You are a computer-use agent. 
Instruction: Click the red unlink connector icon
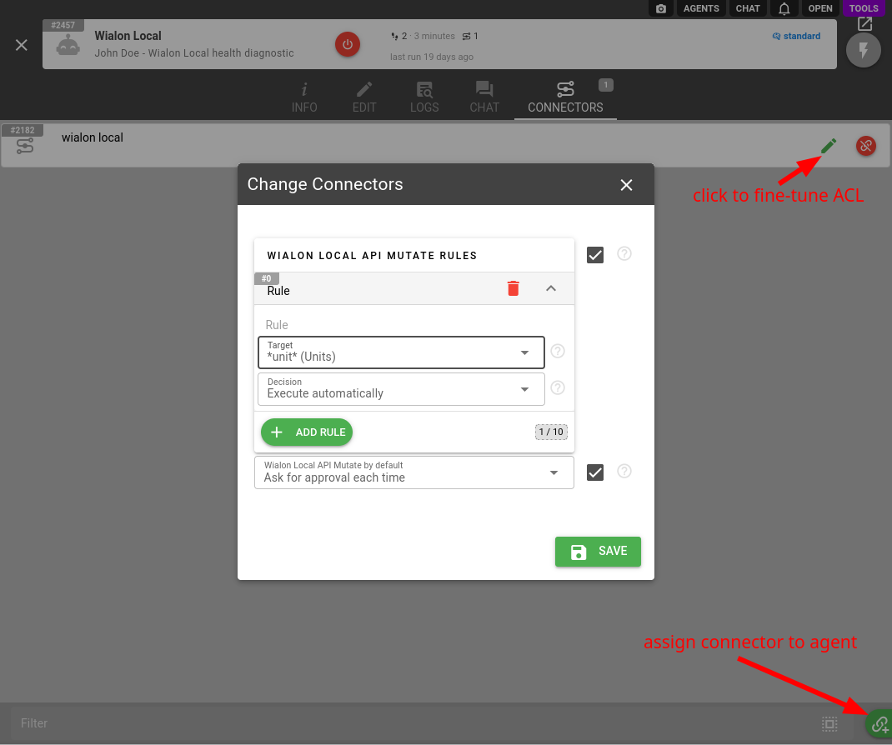click(866, 146)
